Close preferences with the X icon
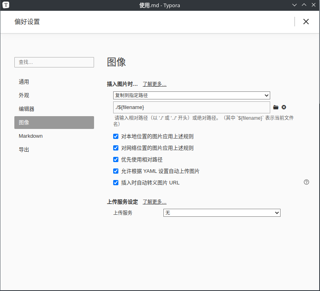 pos(306,22)
